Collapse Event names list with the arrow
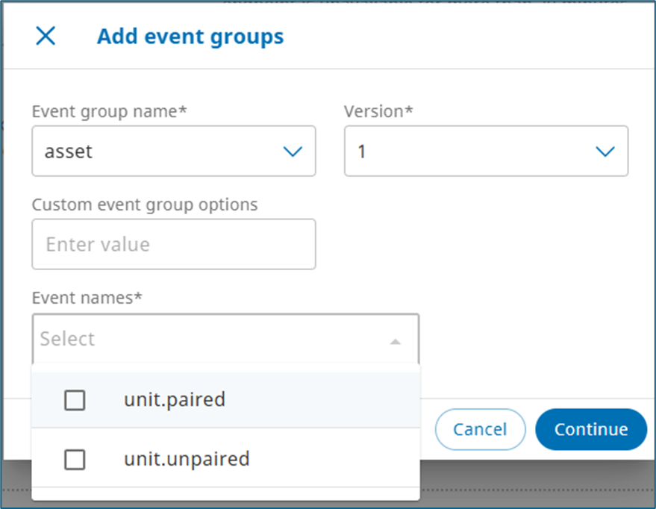Viewport: 656px width, 509px height. 396,341
